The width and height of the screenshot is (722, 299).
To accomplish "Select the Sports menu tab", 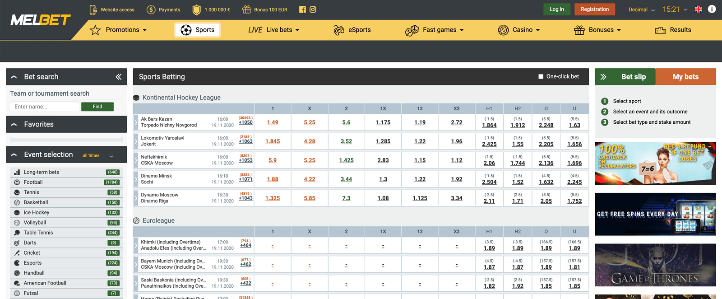I will (198, 30).
